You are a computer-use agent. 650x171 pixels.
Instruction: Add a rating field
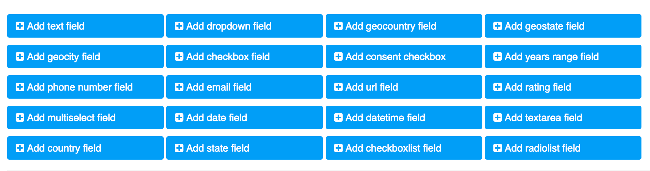coord(563,87)
